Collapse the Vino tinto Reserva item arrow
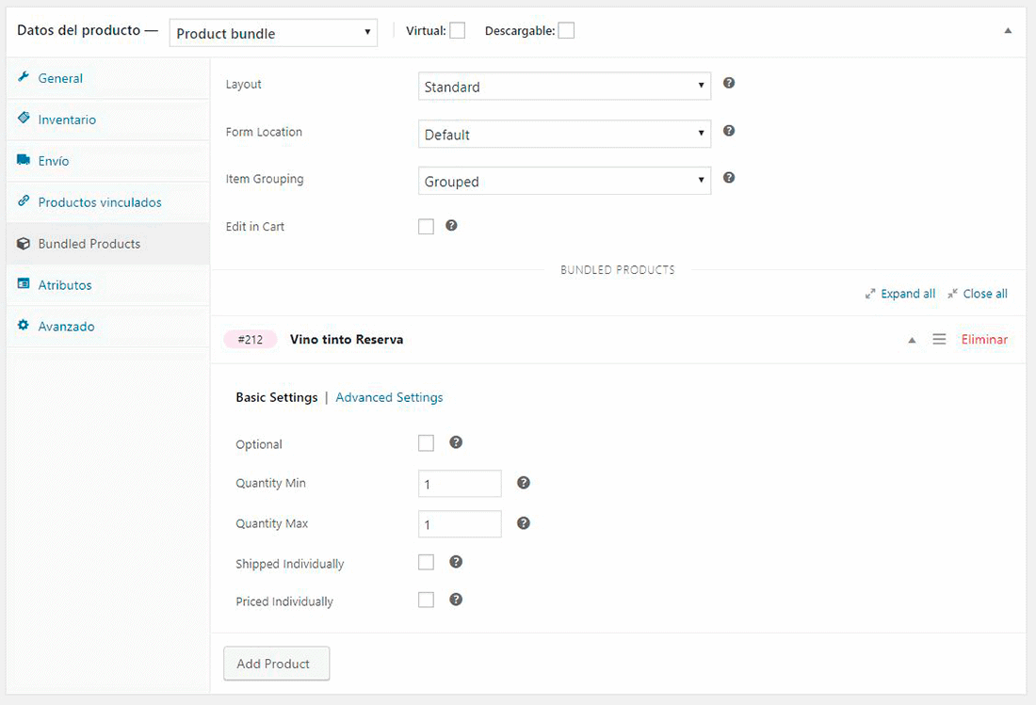The width and height of the screenshot is (1036, 705). 912,340
